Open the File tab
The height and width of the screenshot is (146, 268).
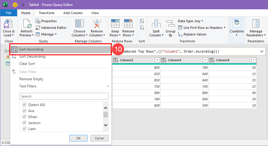(x=9, y=13)
